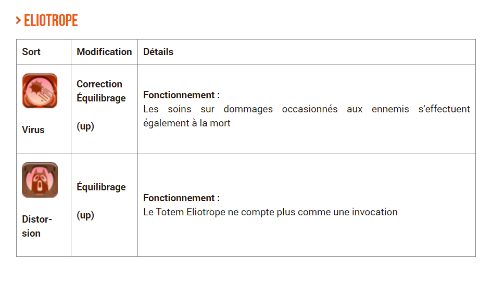This screenshot has height=285, width=504.
Task: Click the Modification column header
Action: coord(104,51)
